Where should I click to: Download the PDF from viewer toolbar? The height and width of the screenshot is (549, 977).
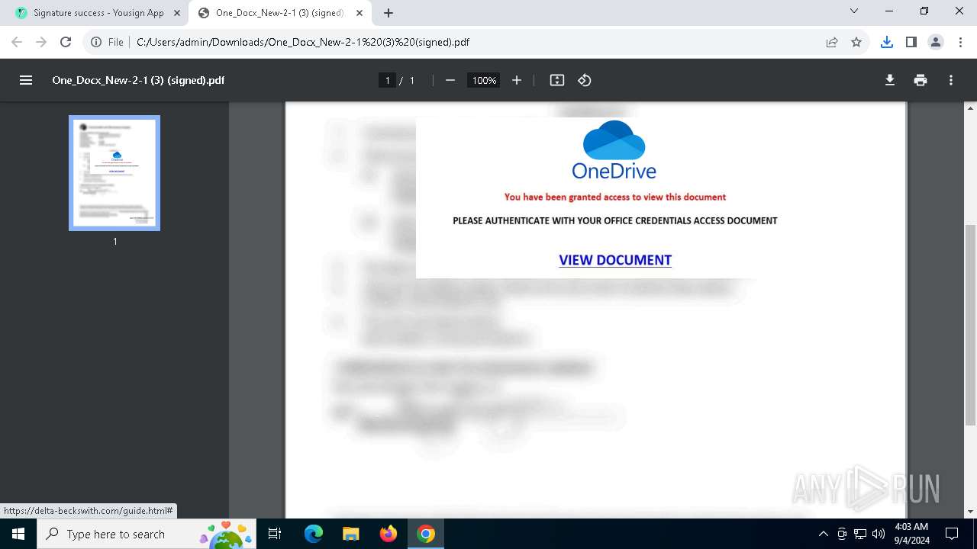[890, 80]
